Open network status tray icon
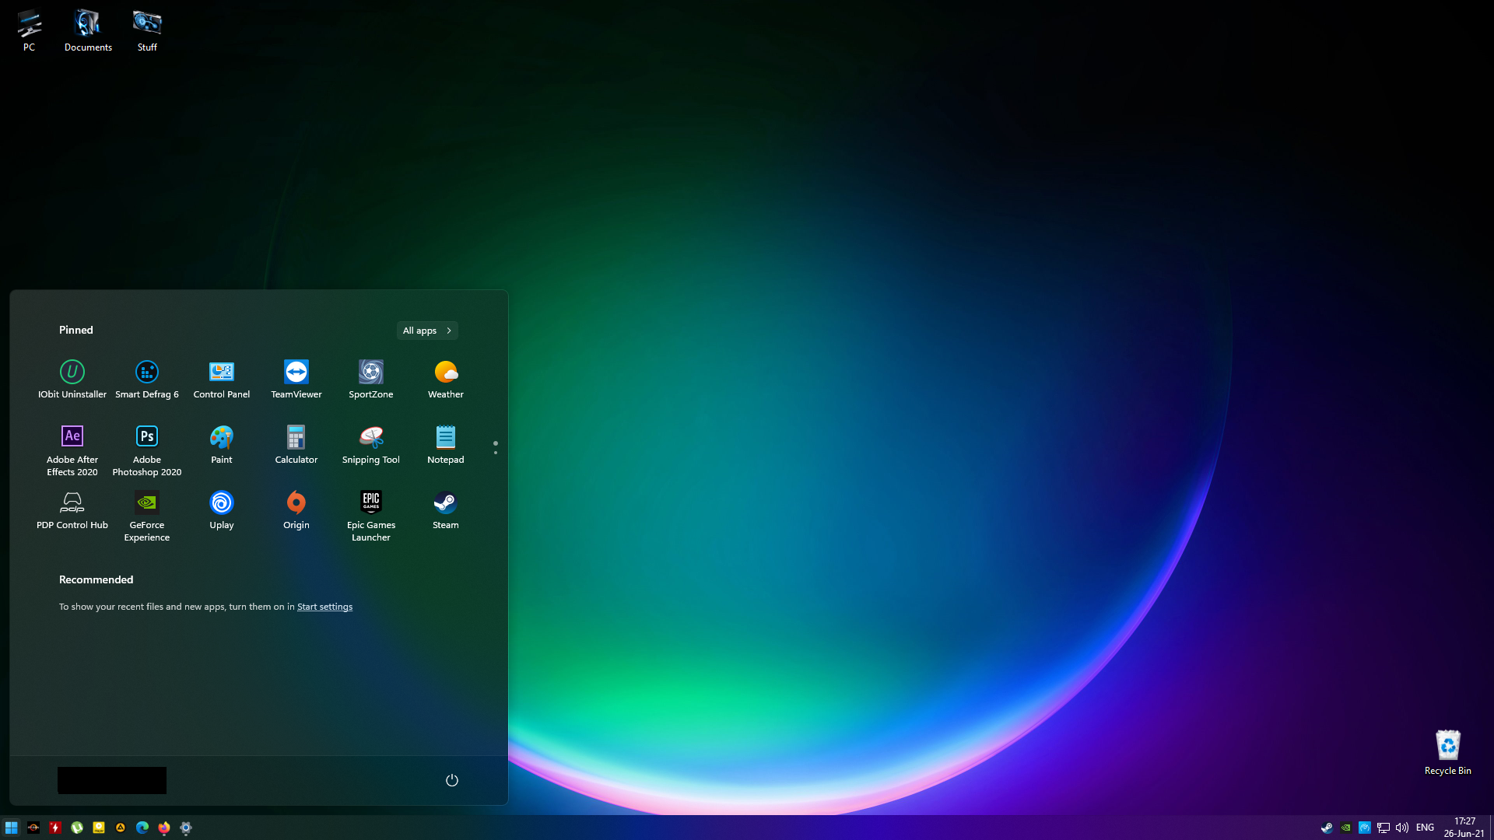This screenshot has width=1494, height=840. [1384, 828]
